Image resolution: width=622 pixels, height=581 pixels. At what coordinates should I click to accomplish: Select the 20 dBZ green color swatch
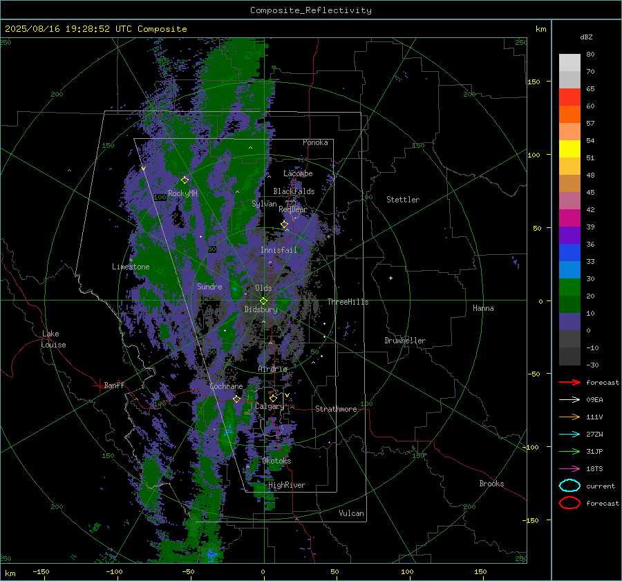pyautogui.click(x=569, y=304)
